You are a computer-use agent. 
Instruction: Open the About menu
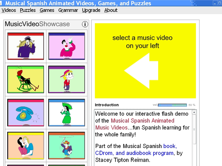tap(111, 10)
